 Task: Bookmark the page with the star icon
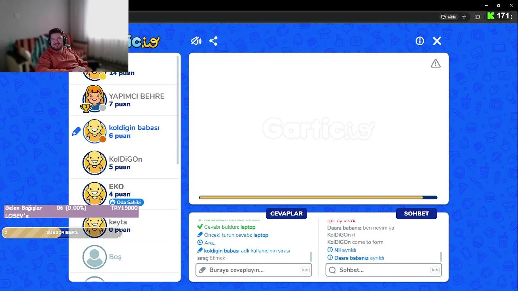click(464, 17)
